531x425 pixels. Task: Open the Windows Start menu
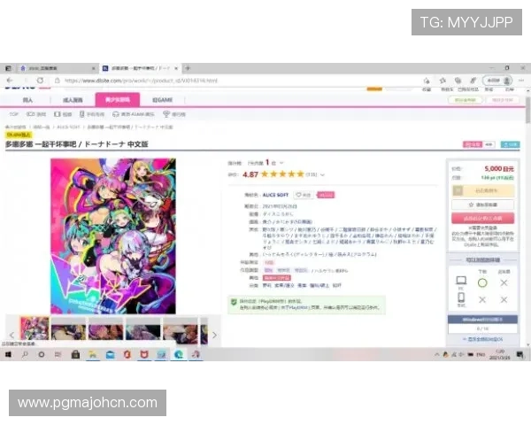pos(8,354)
